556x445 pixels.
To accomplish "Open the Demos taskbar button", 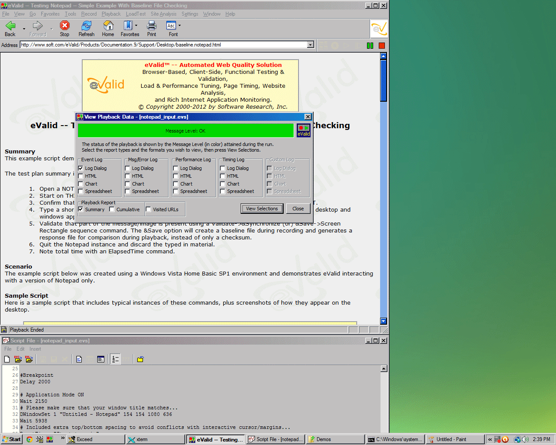I will pyautogui.click(x=335, y=439).
